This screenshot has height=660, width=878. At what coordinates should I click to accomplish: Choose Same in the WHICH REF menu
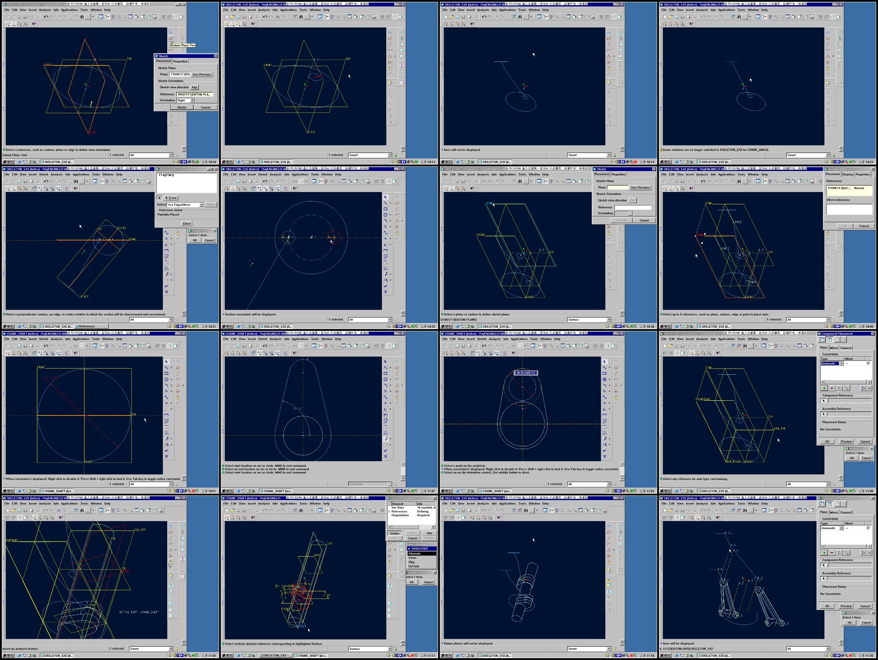point(412,558)
